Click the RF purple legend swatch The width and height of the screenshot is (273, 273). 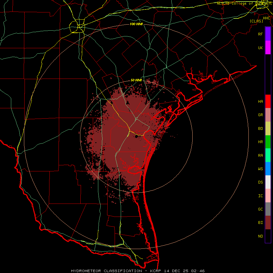coord(268,34)
